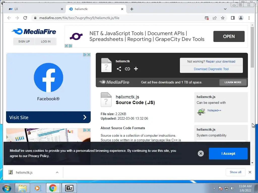Expand the helixmctk.js download options chevron
The width and height of the screenshot is (258, 193).
pos(57,172)
